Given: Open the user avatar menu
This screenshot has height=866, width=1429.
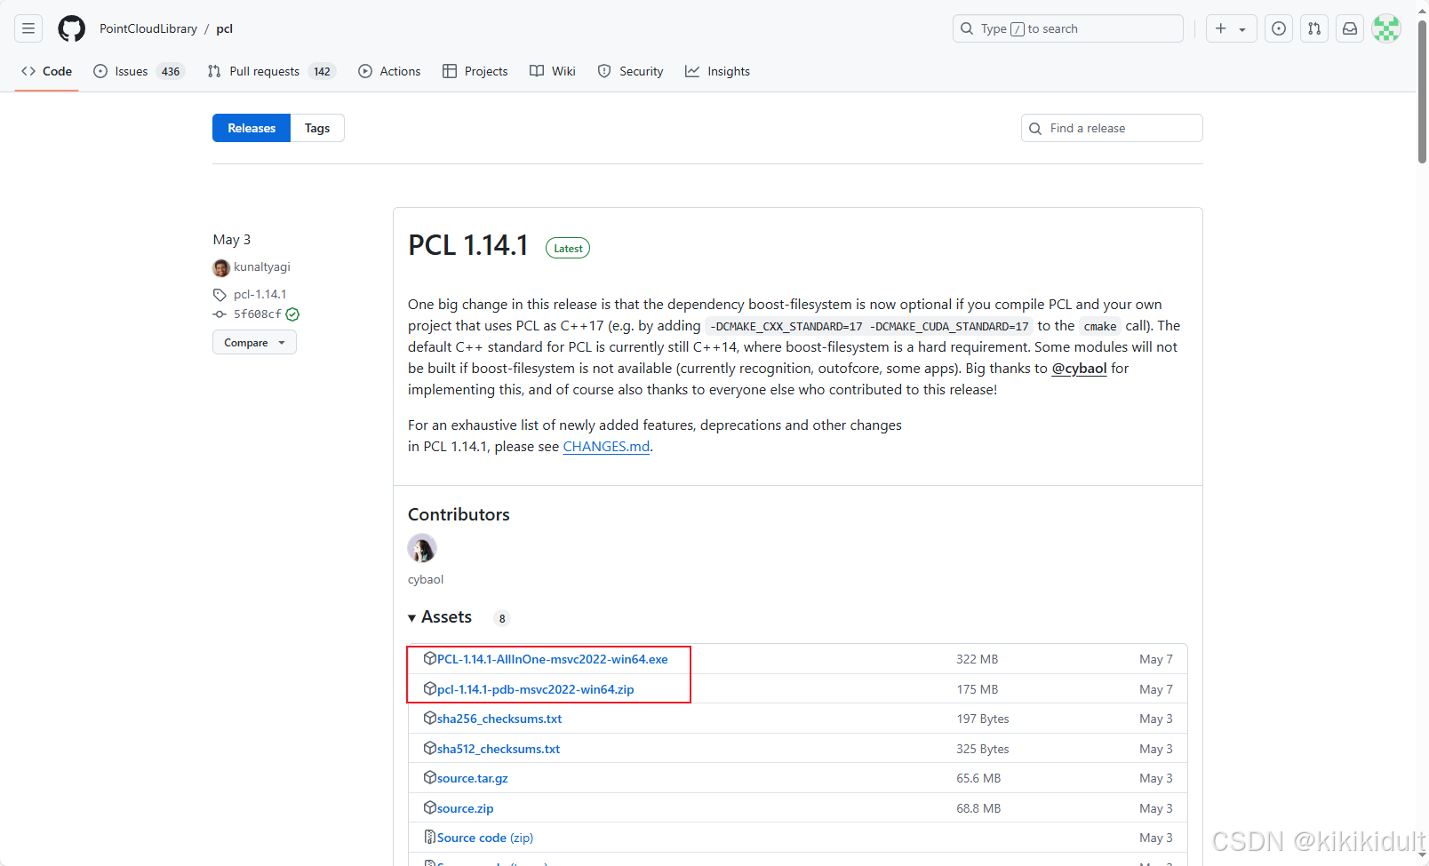Looking at the screenshot, I should click(x=1386, y=28).
